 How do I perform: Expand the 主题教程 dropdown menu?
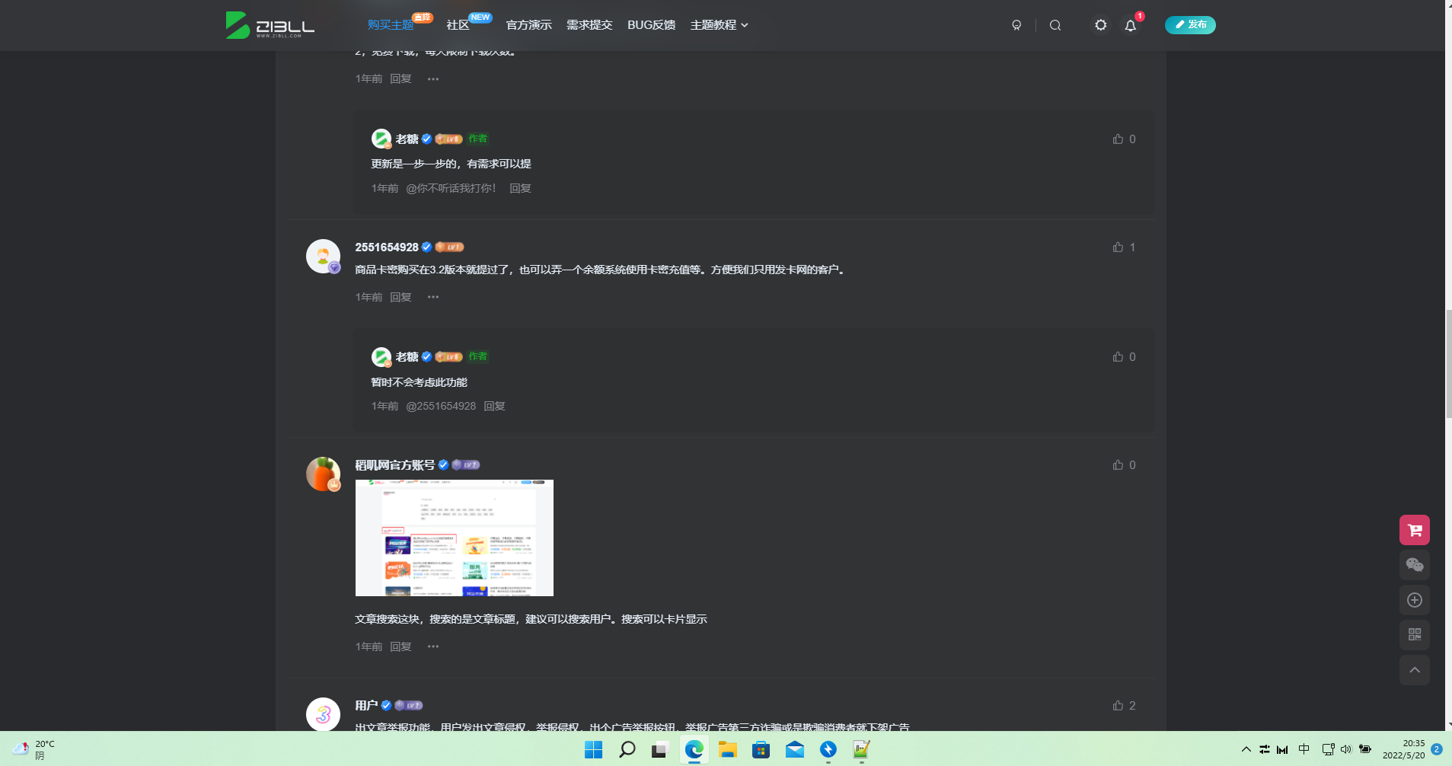[x=719, y=25]
